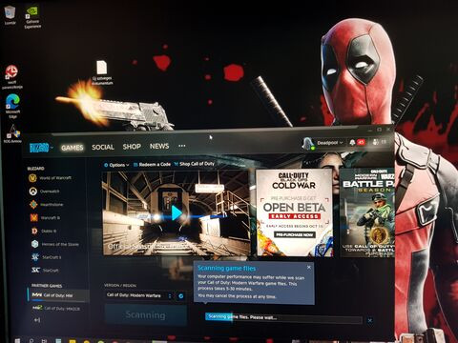Open the Call of Duty: Modern Warfare version selector
This screenshot has height=343, width=458.
coord(139,295)
